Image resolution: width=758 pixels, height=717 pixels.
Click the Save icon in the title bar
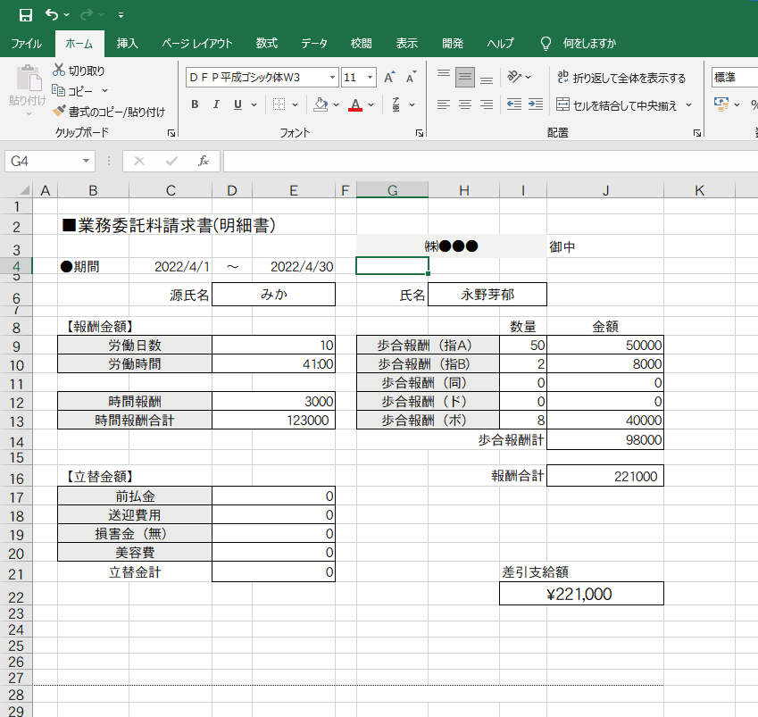pyautogui.click(x=25, y=14)
